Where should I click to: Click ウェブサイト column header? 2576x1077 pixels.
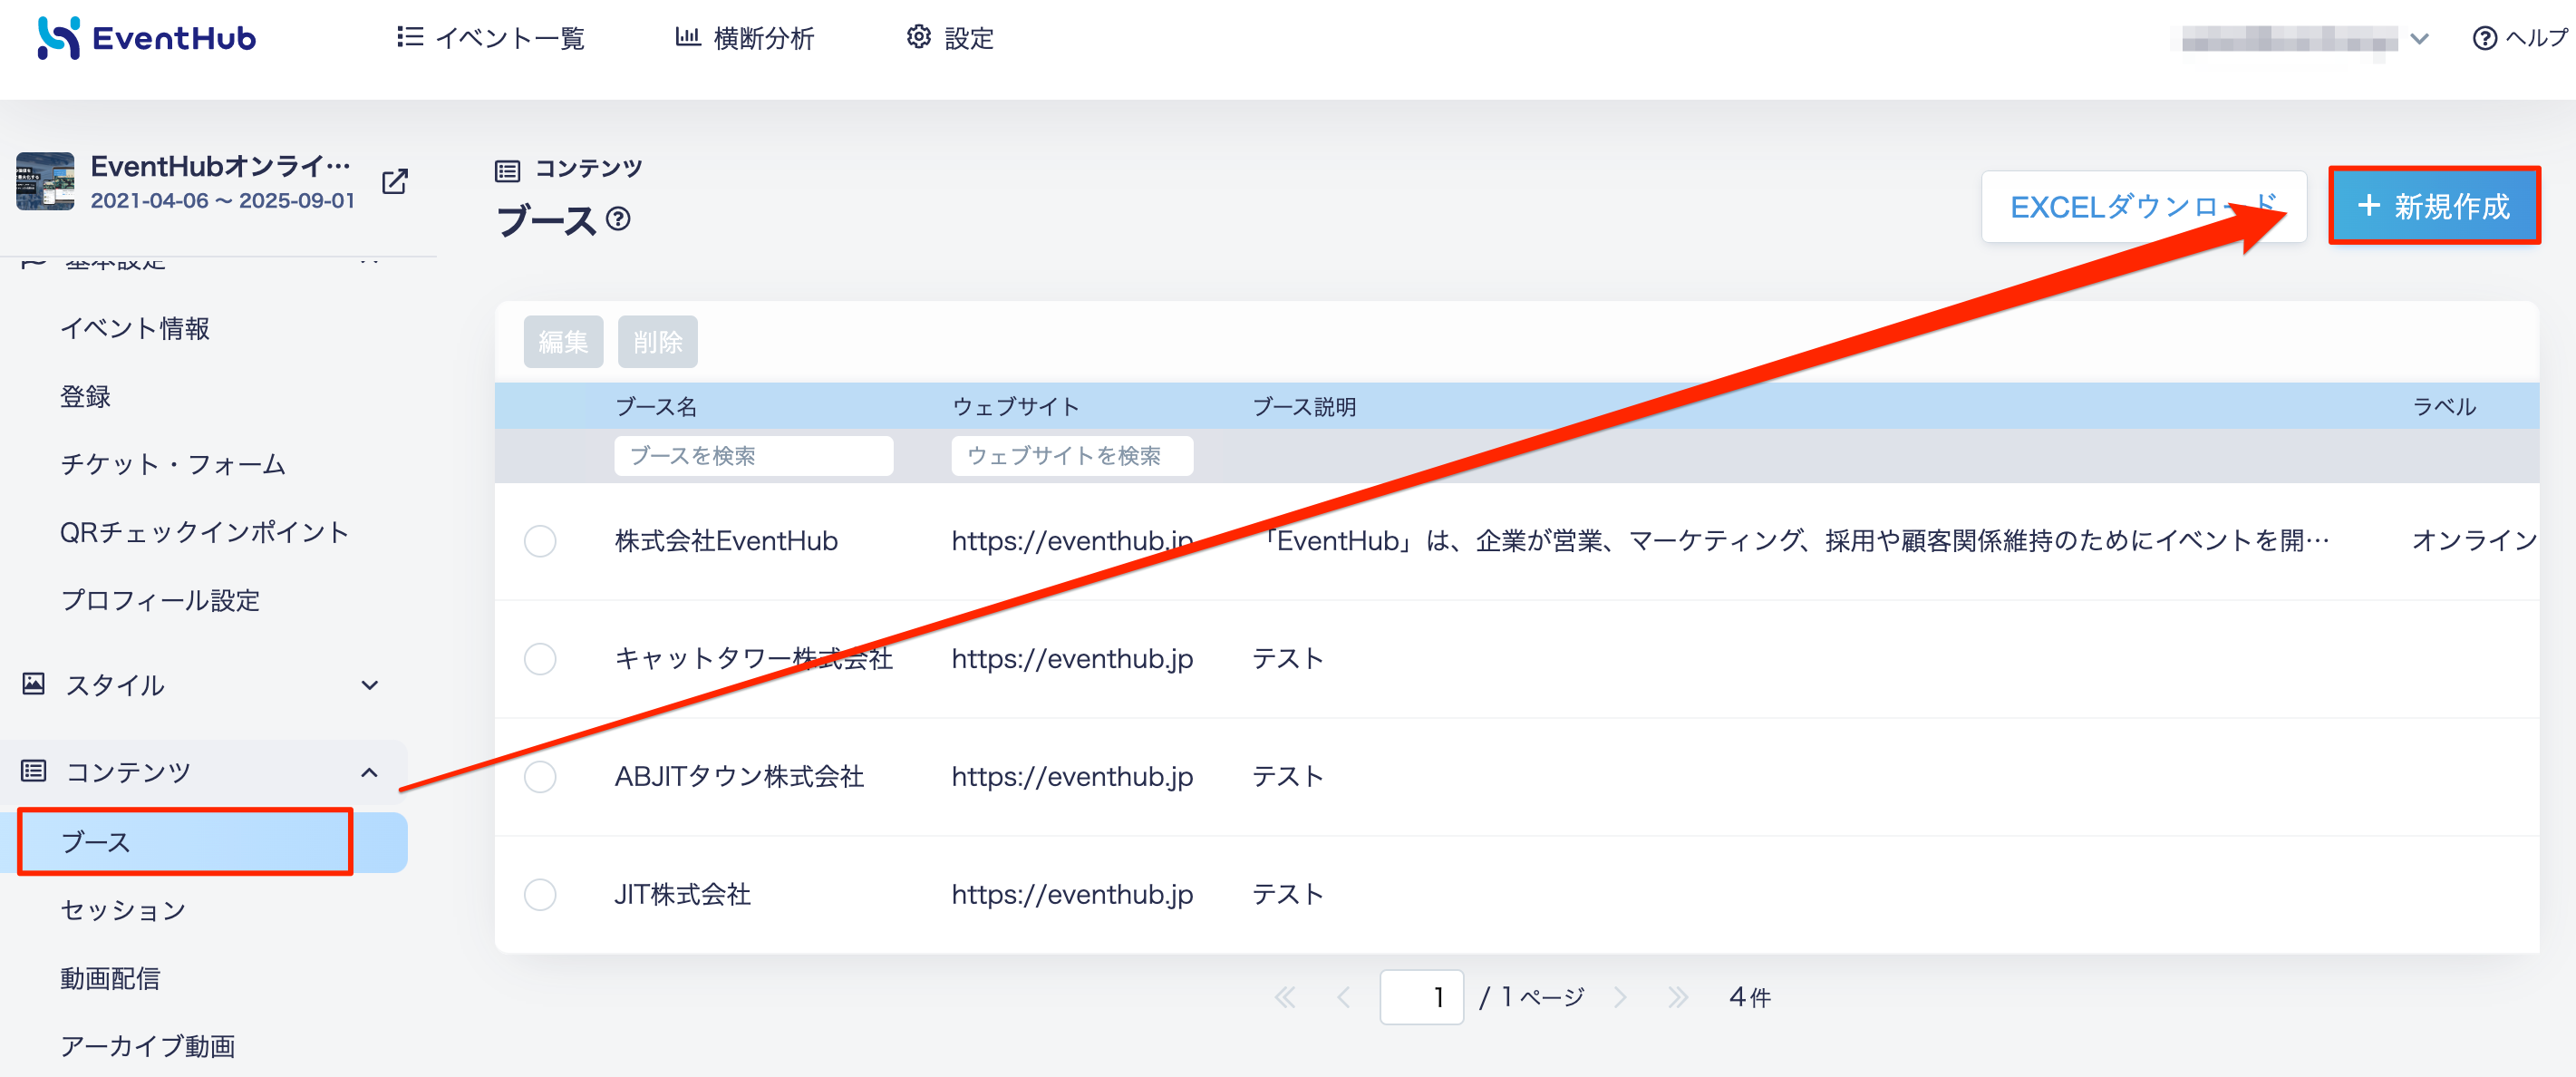tap(1015, 407)
